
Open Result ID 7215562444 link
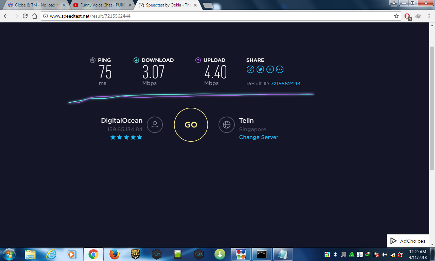pyautogui.click(x=285, y=84)
